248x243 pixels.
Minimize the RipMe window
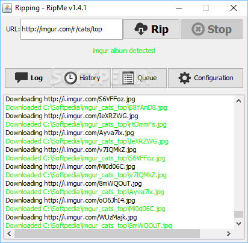point(179,8)
